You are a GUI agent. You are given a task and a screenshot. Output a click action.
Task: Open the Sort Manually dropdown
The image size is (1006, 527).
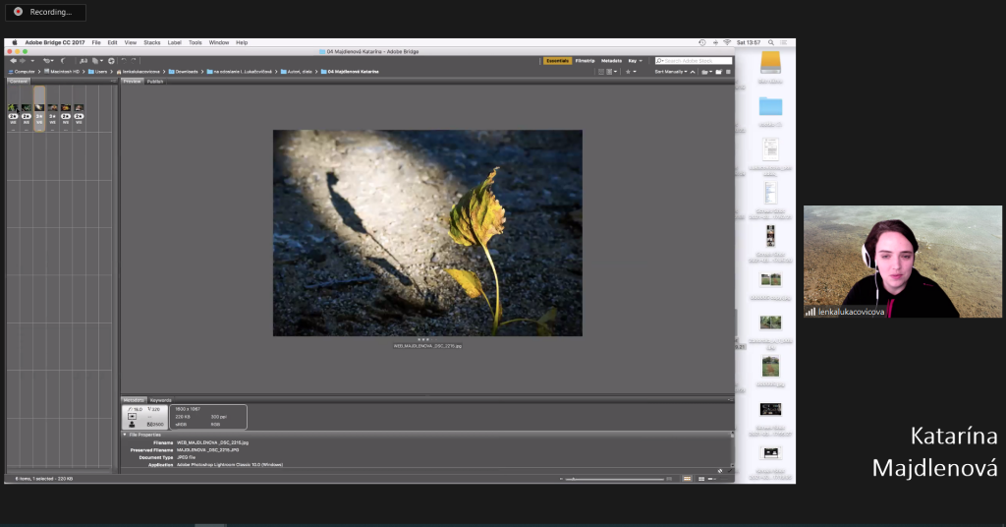[670, 72]
